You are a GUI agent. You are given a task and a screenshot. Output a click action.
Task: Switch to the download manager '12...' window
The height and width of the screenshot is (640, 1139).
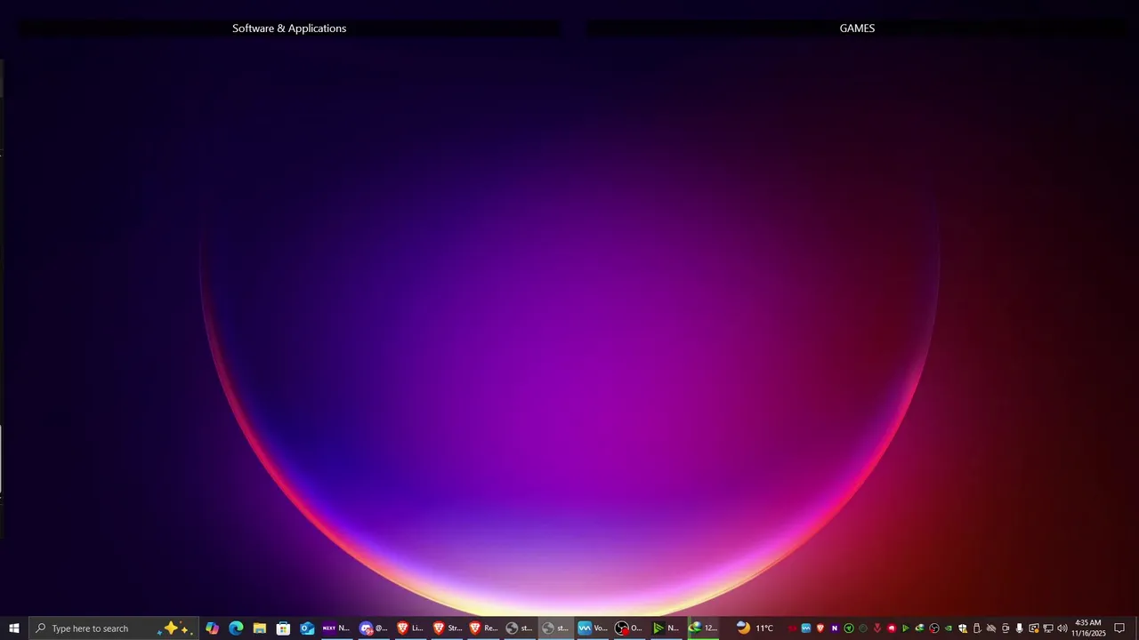702,628
